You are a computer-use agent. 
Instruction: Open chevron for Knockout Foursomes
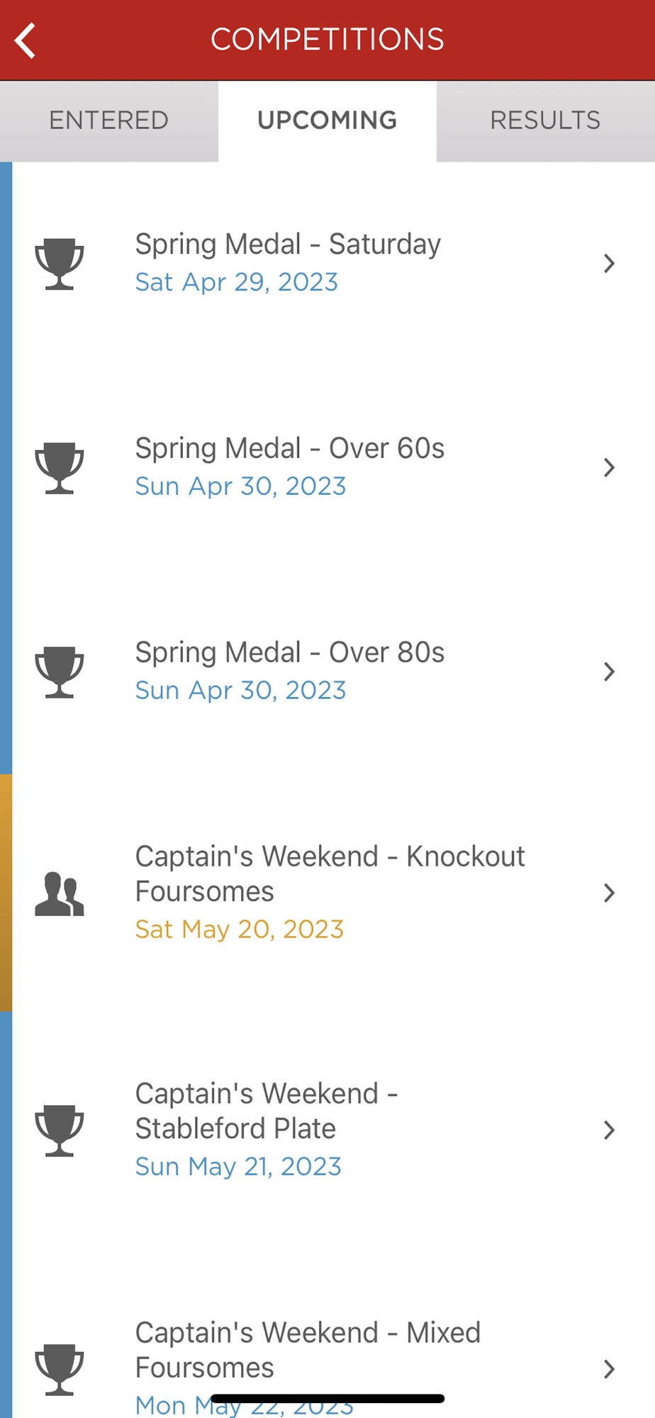[x=609, y=893]
